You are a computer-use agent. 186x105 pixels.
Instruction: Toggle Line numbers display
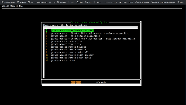coord(42,2)
